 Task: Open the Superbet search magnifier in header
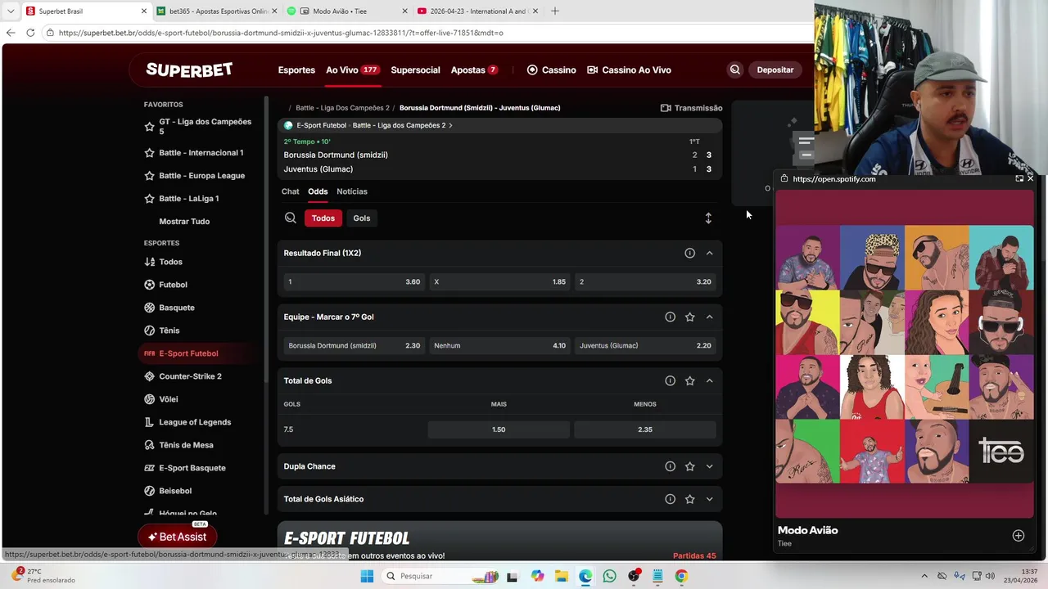pyautogui.click(x=734, y=70)
